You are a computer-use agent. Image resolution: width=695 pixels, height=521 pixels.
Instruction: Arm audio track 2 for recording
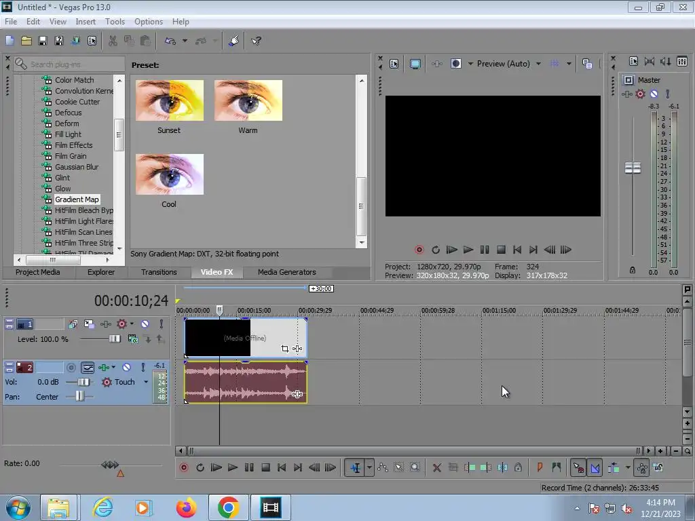[71, 367]
